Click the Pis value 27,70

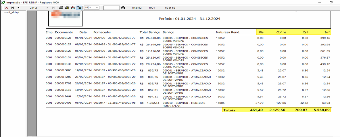(x=260, y=103)
